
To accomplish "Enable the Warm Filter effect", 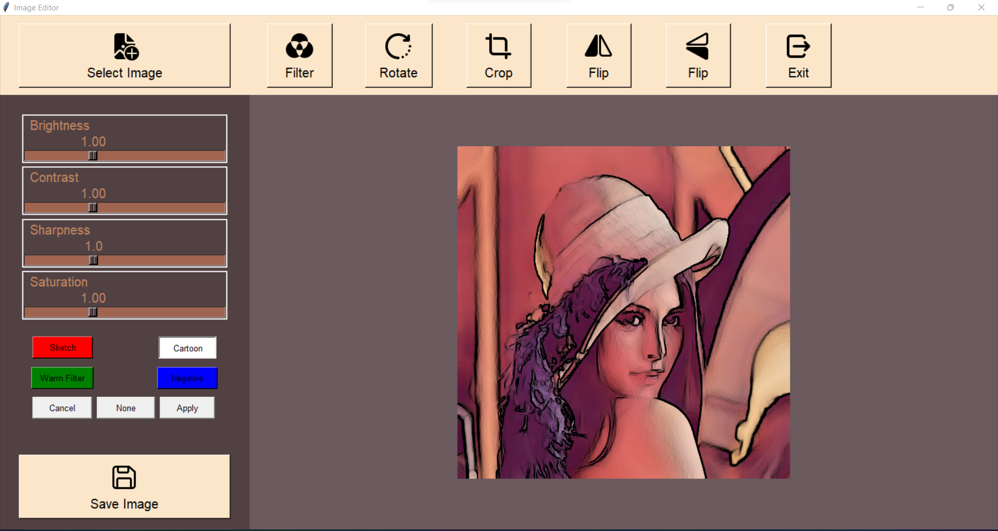I will [62, 378].
